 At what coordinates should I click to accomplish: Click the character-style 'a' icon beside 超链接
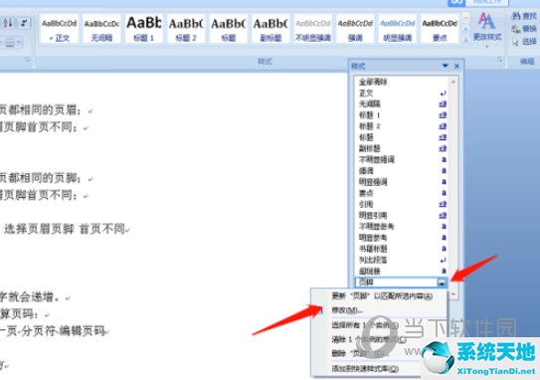tap(444, 272)
